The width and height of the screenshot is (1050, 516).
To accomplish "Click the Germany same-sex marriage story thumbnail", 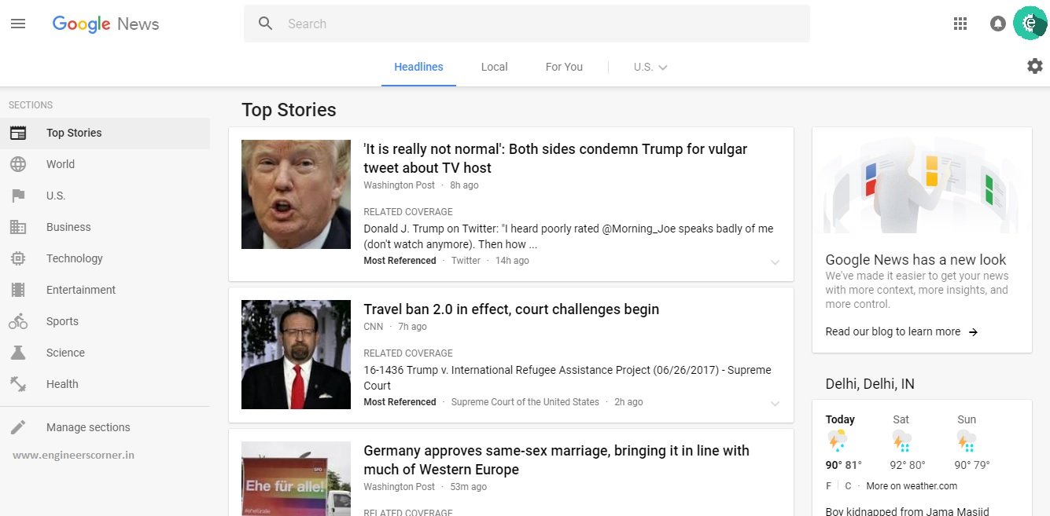I will (x=296, y=478).
